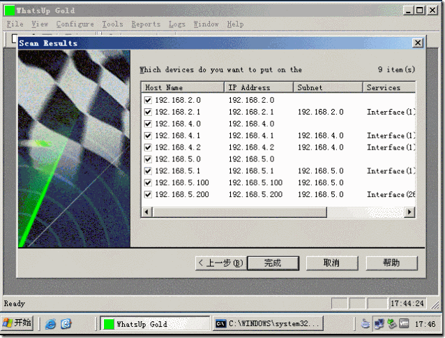
Task: Open the Configure menu
Action: tap(75, 24)
